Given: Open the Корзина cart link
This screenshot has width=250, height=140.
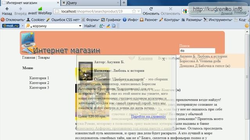Looking at the screenshot, I should coord(145,58).
